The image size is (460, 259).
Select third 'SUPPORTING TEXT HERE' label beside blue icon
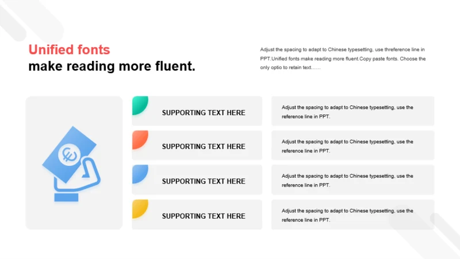[204, 181]
